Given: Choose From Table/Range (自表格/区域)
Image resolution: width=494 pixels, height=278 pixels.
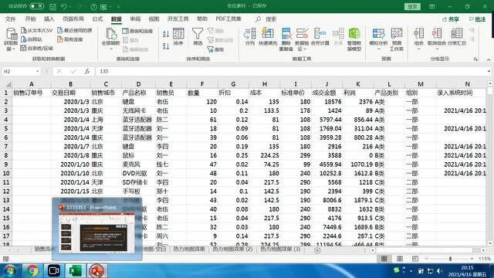Looking at the screenshot, I should 36,48.
